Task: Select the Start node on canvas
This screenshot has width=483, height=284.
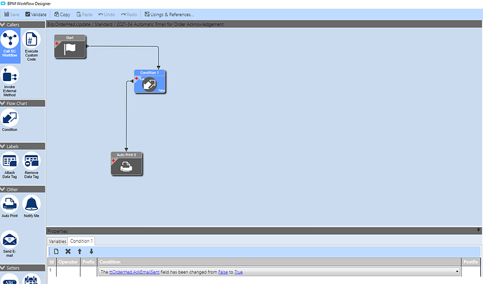Action: tap(70, 46)
